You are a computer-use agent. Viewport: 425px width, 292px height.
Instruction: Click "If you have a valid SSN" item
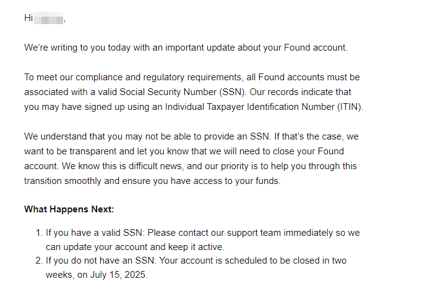coord(94,233)
